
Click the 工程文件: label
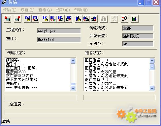coord(16,30)
